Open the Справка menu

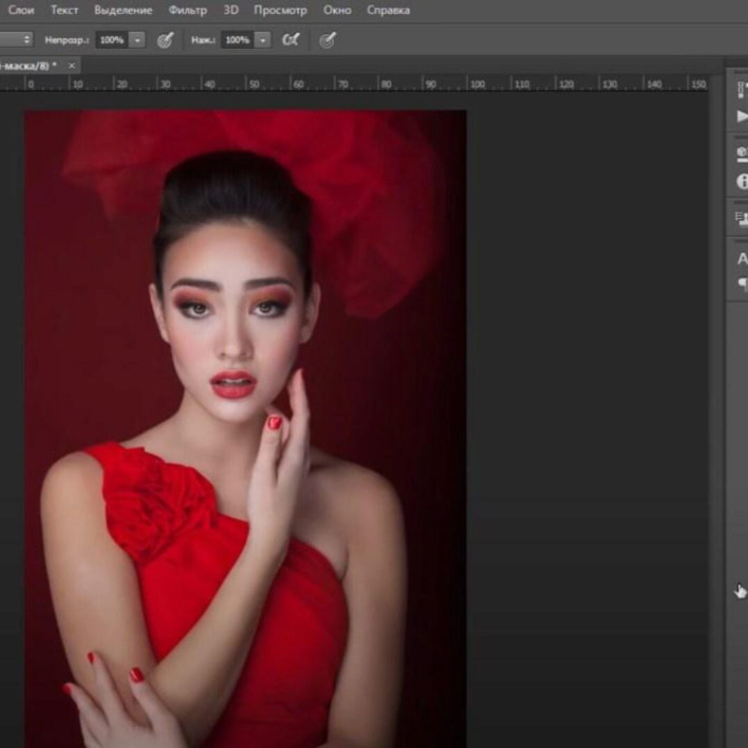(x=388, y=10)
